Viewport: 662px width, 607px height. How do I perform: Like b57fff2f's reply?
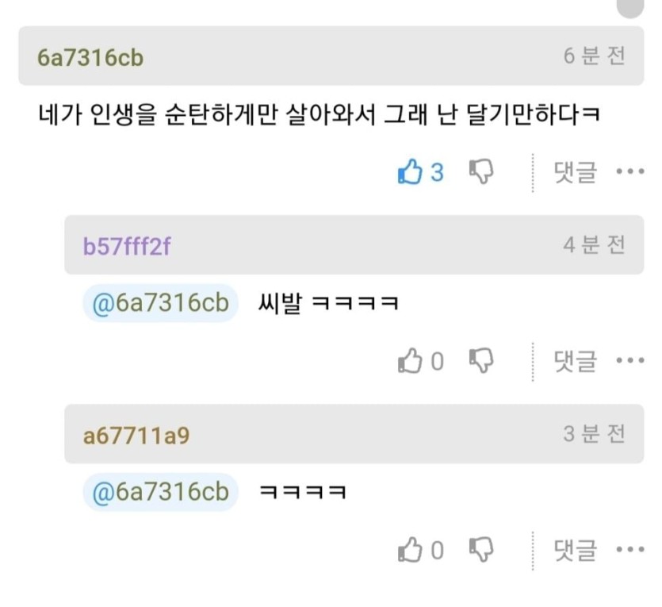pyautogui.click(x=409, y=361)
